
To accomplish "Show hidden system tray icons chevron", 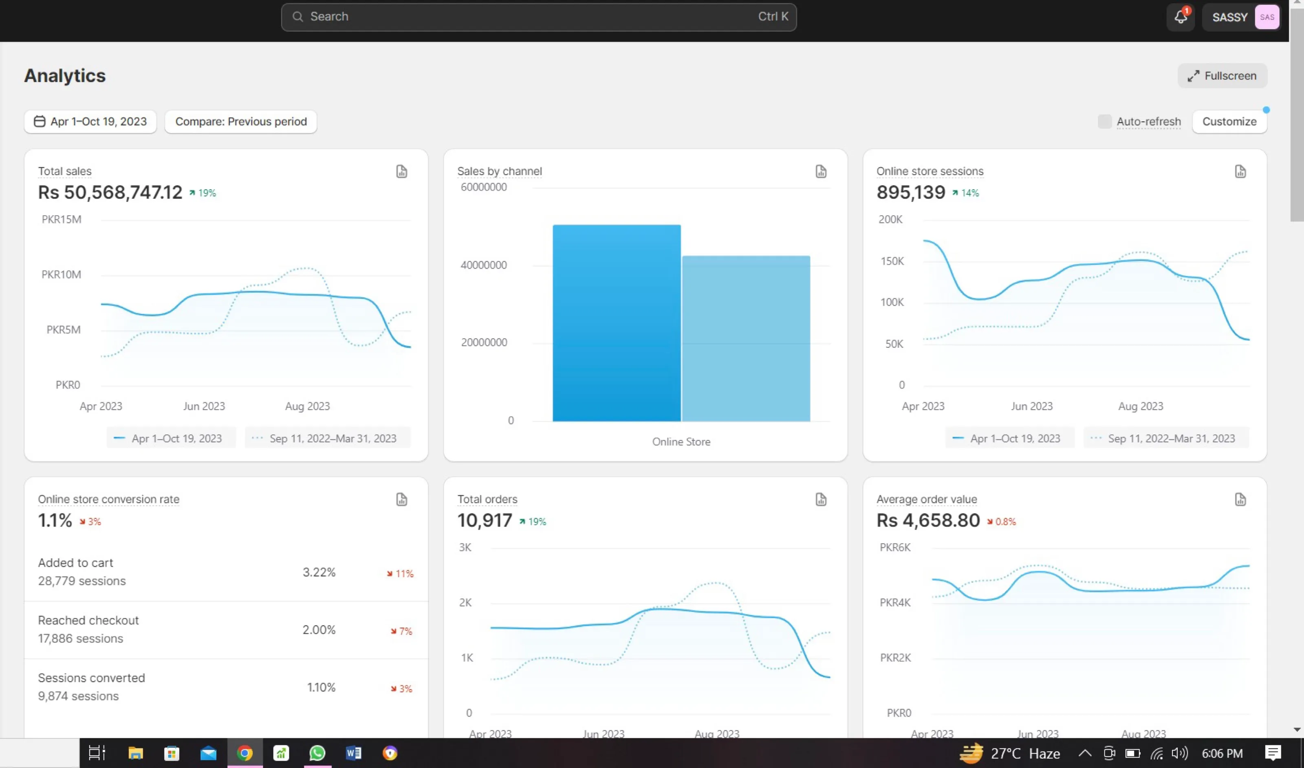I will pos(1084,753).
